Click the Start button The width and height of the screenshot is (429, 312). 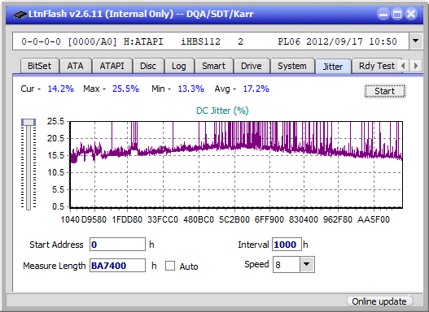point(385,91)
